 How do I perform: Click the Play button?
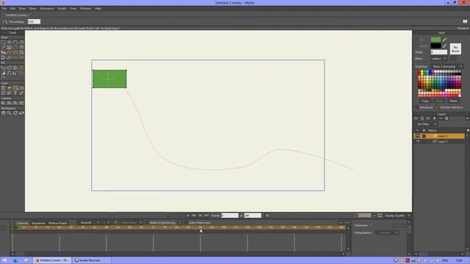188,216
